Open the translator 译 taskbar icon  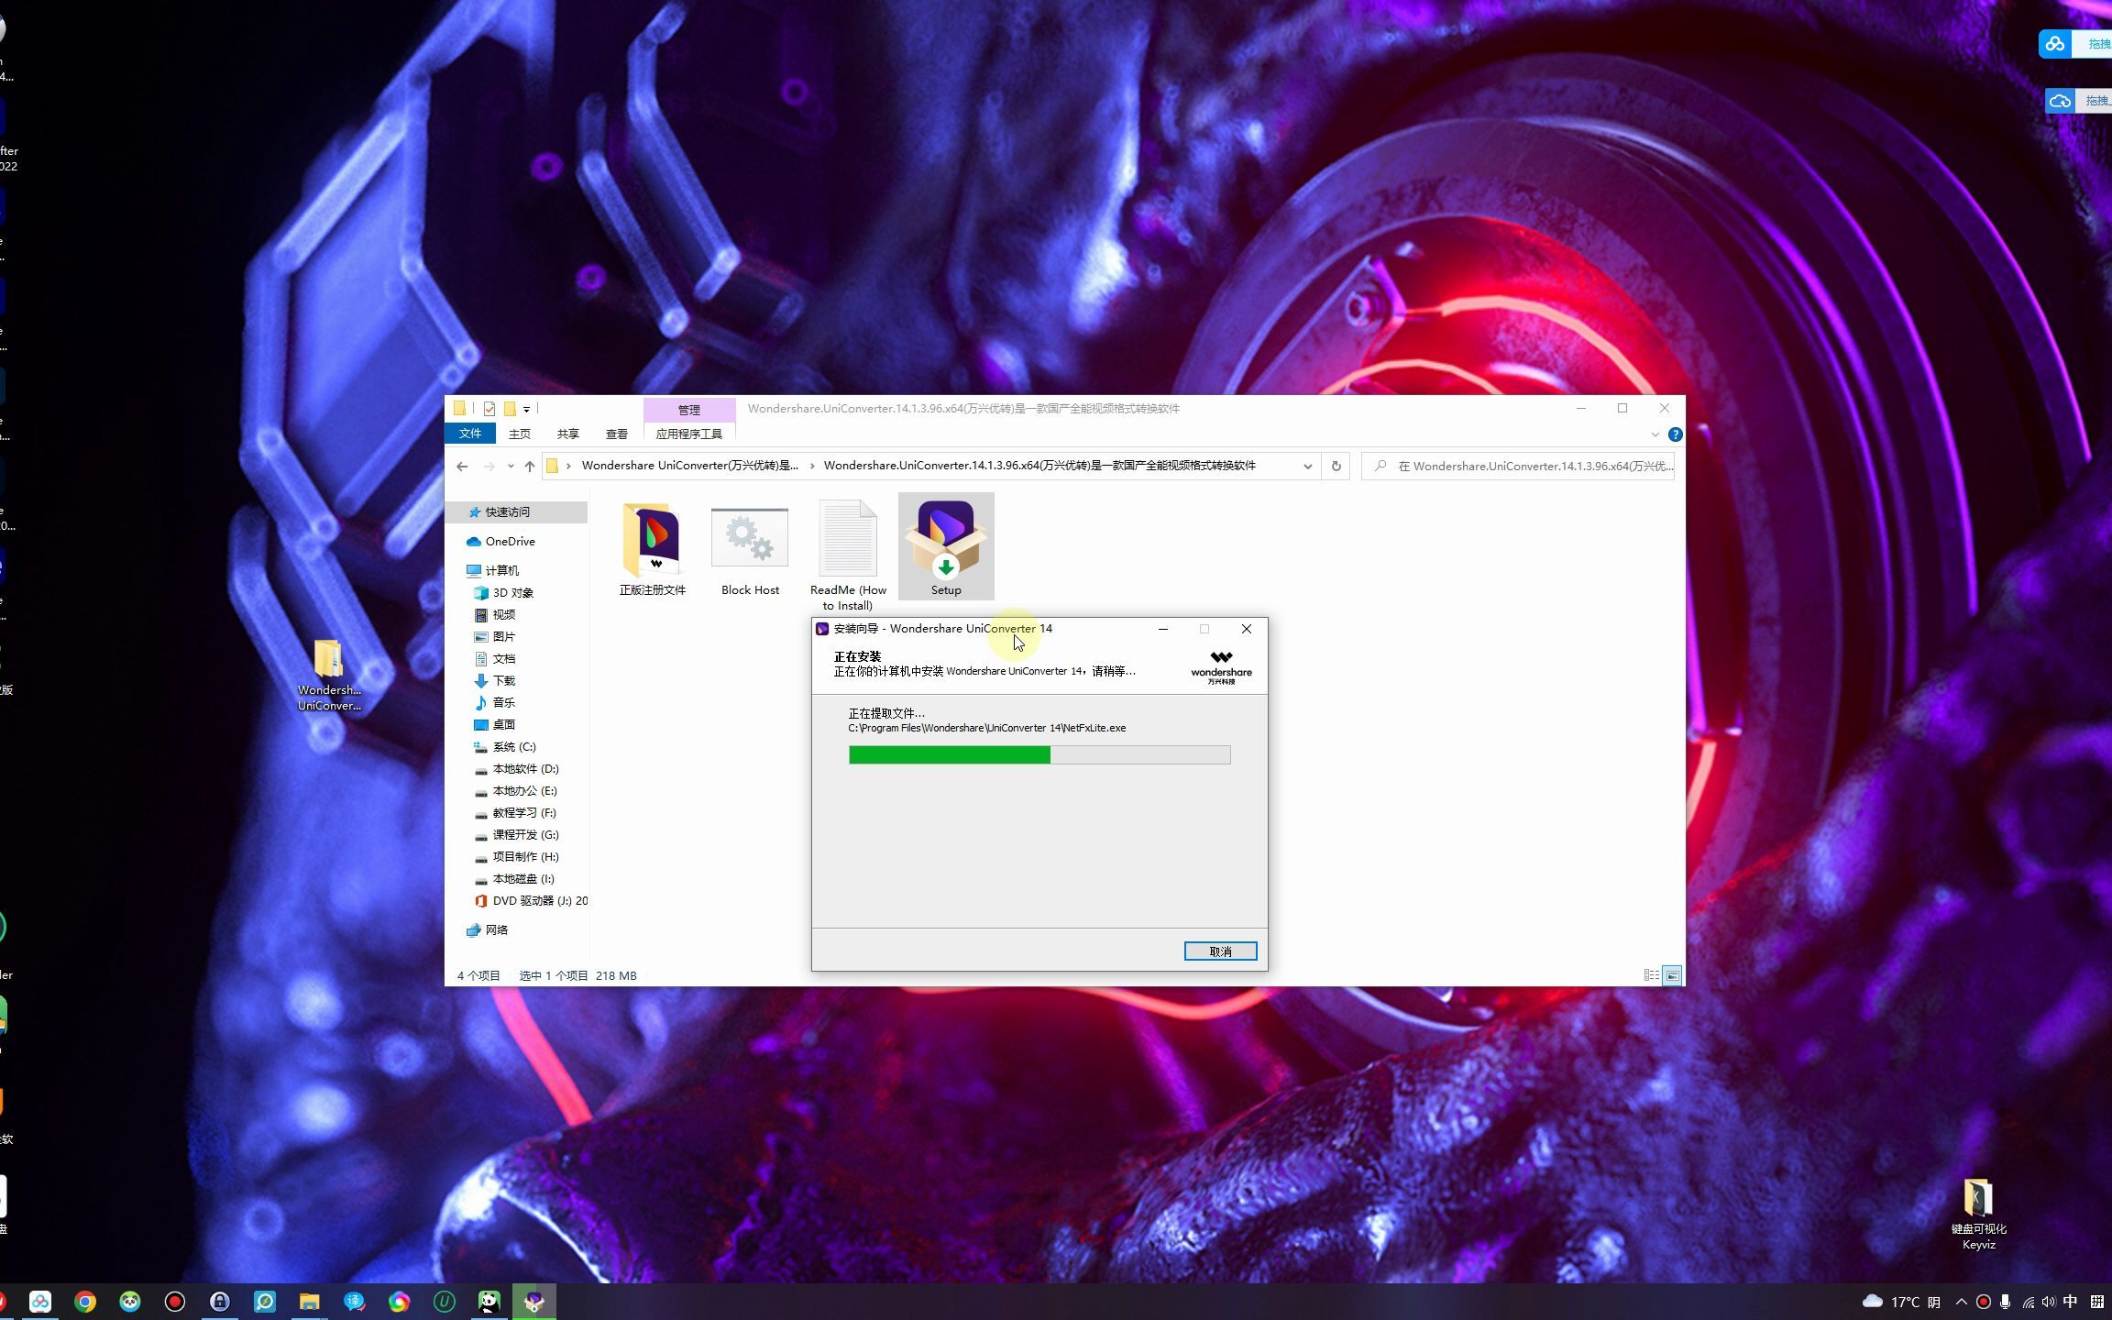(x=355, y=1302)
